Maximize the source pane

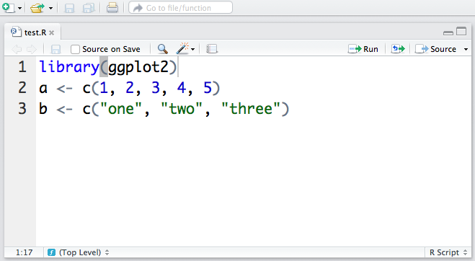coord(461,31)
